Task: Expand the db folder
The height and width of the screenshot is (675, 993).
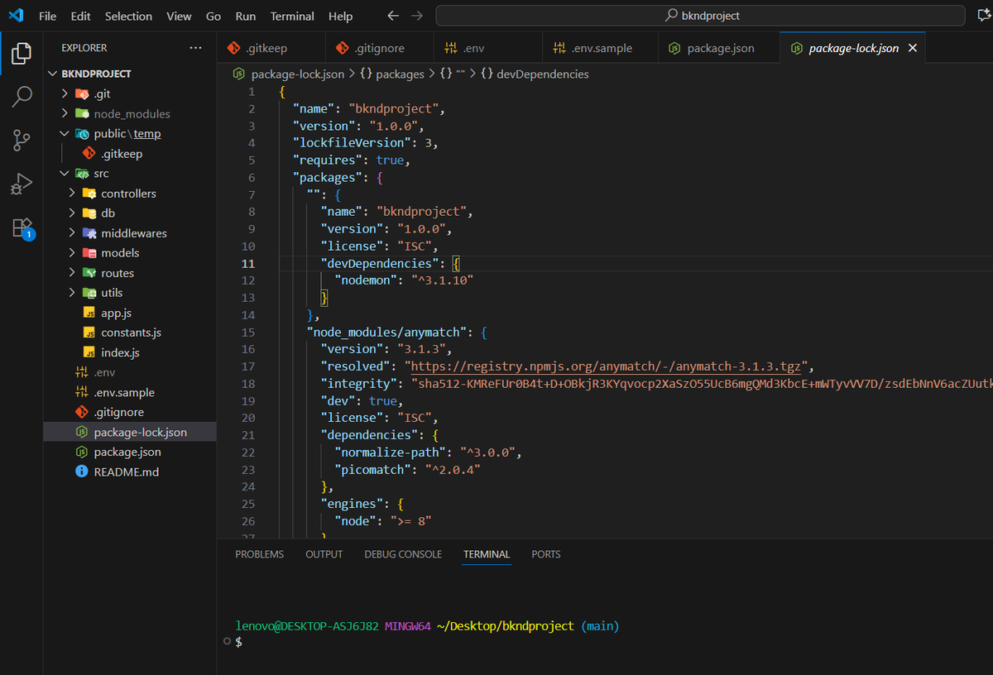Action: pyautogui.click(x=72, y=213)
